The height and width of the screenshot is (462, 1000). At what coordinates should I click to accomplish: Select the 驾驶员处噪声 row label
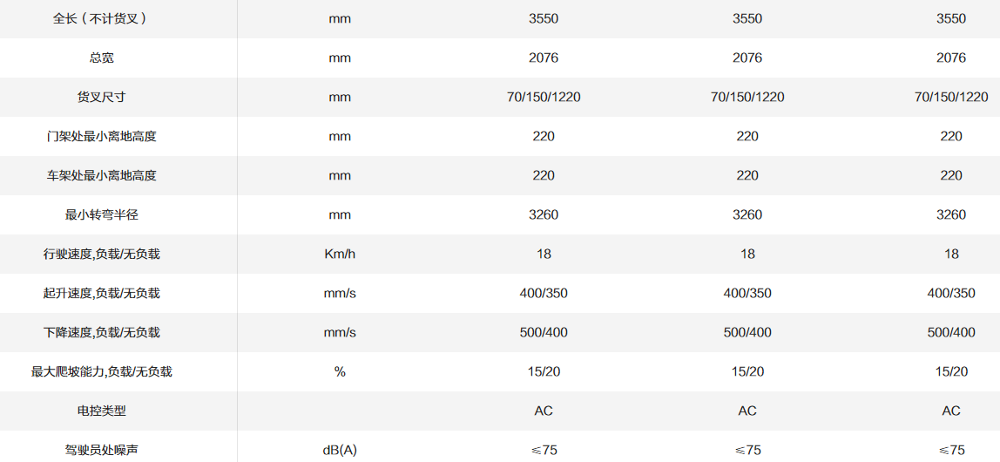[101, 450]
